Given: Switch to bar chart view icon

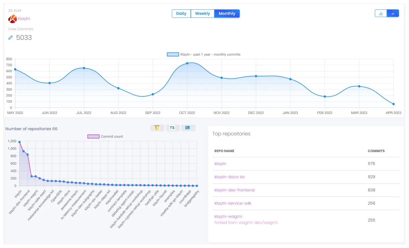Looking at the screenshot, I should [381, 13].
